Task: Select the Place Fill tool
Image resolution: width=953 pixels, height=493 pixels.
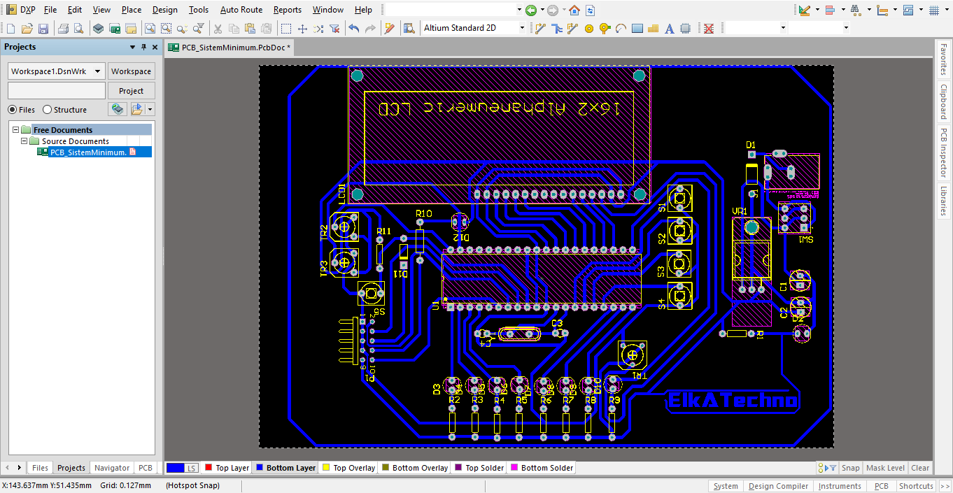Action: (637, 29)
